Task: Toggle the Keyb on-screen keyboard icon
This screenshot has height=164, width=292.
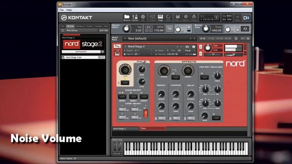Action: 160,18
